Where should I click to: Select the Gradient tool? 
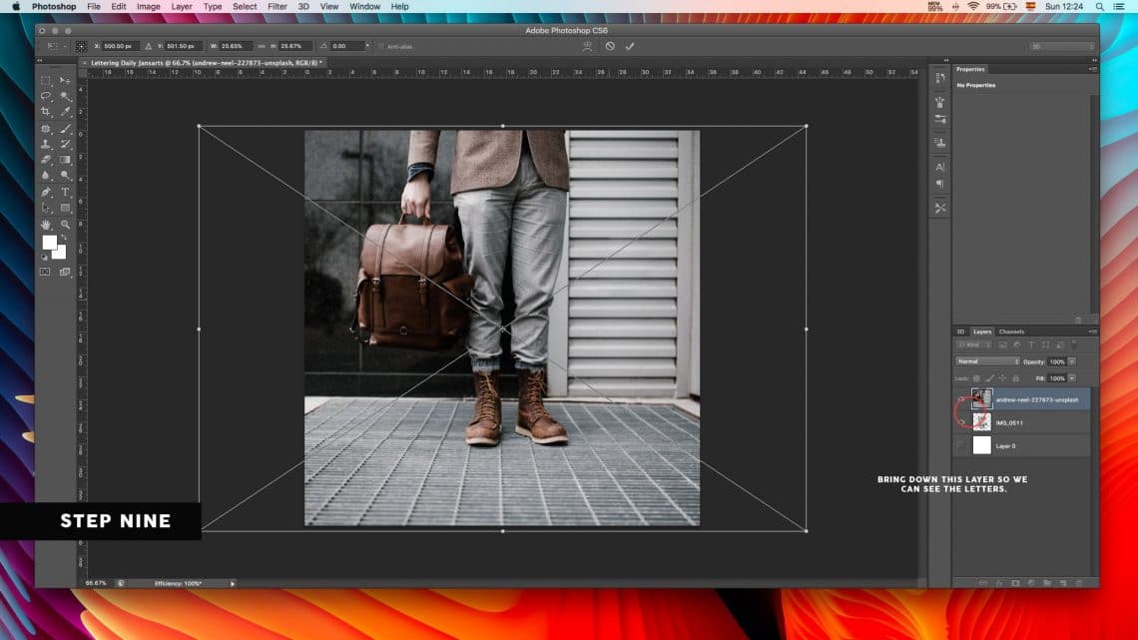click(x=65, y=160)
